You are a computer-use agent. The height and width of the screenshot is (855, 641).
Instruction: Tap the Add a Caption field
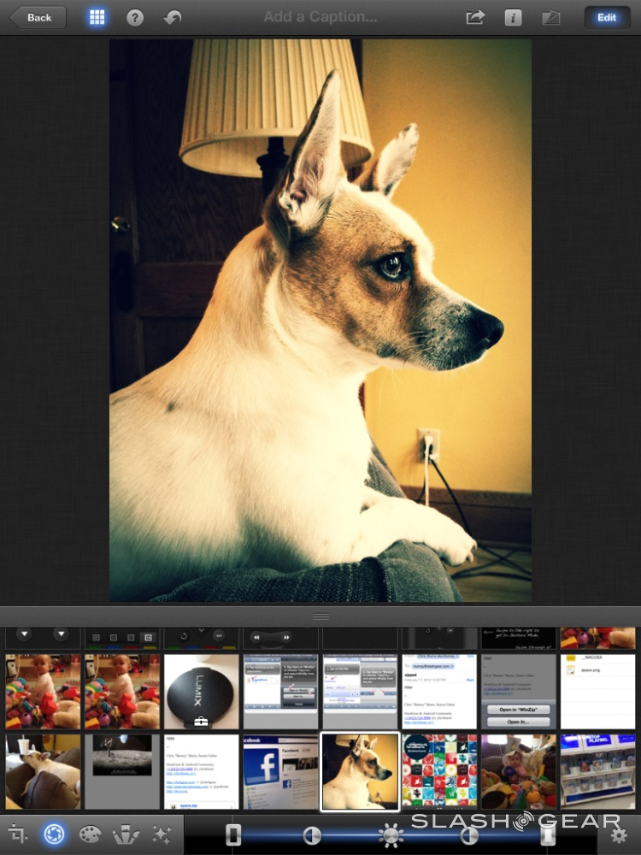click(320, 17)
